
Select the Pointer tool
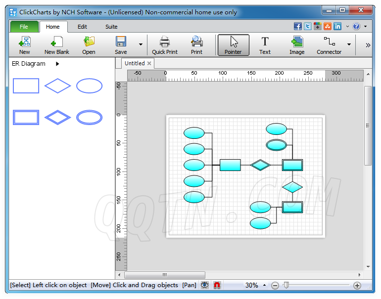pos(233,45)
